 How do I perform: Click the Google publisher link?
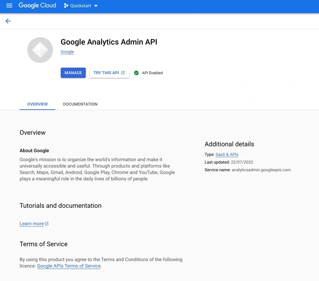pos(67,51)
